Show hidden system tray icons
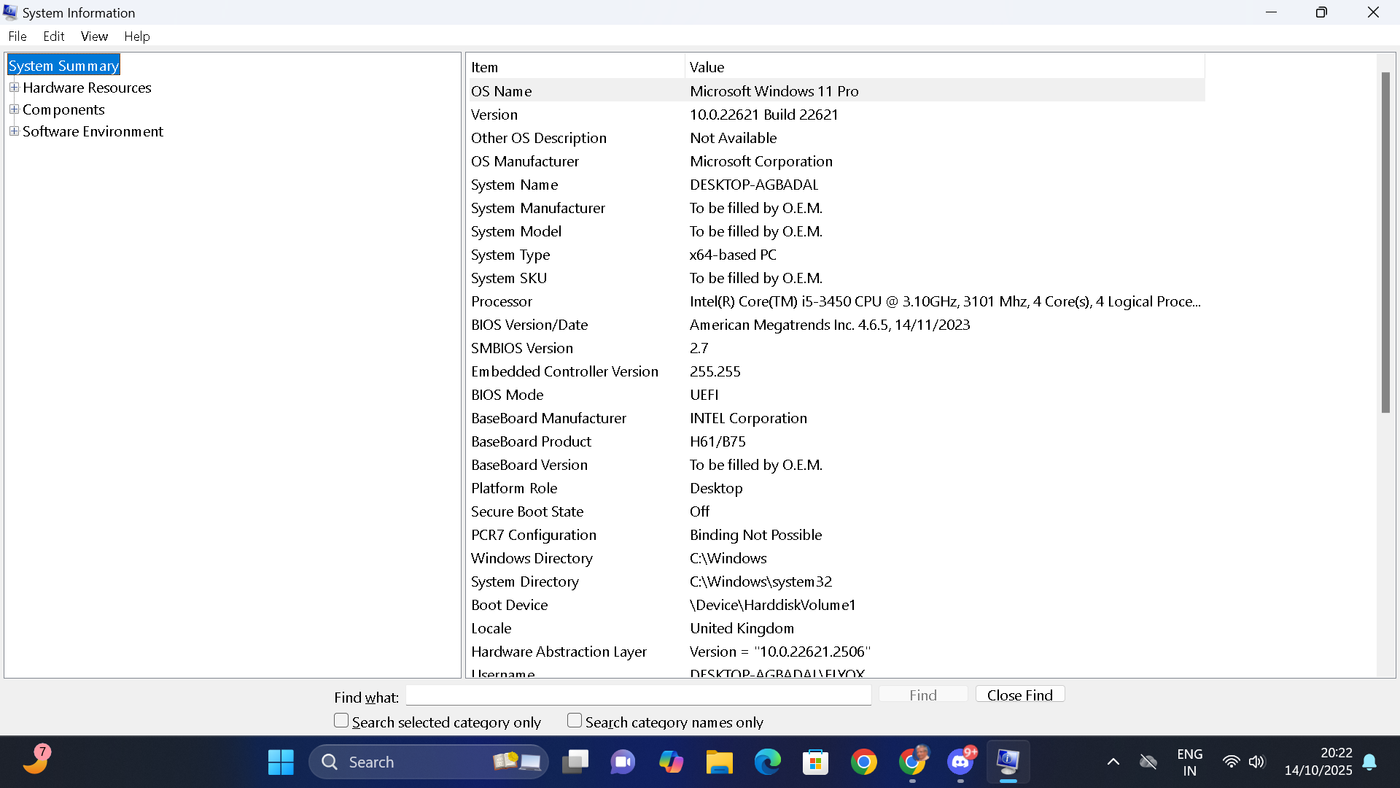1400x788 pixels. 1113,762
